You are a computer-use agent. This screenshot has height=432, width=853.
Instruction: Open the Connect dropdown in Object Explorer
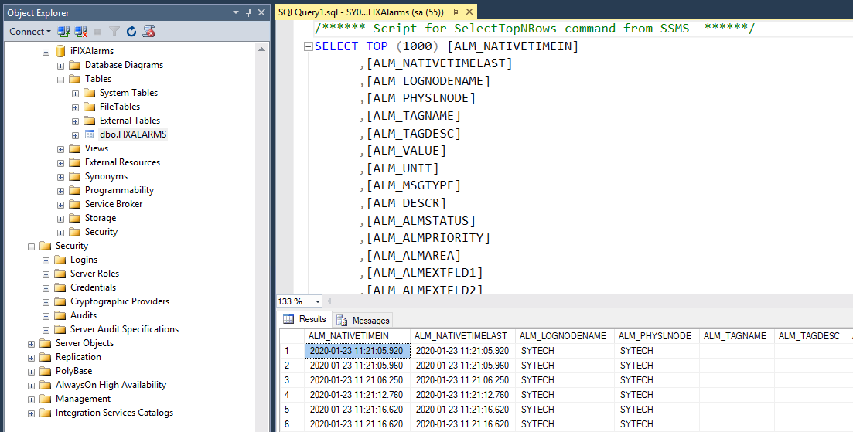pyautogui.click(x=29, y=32)
